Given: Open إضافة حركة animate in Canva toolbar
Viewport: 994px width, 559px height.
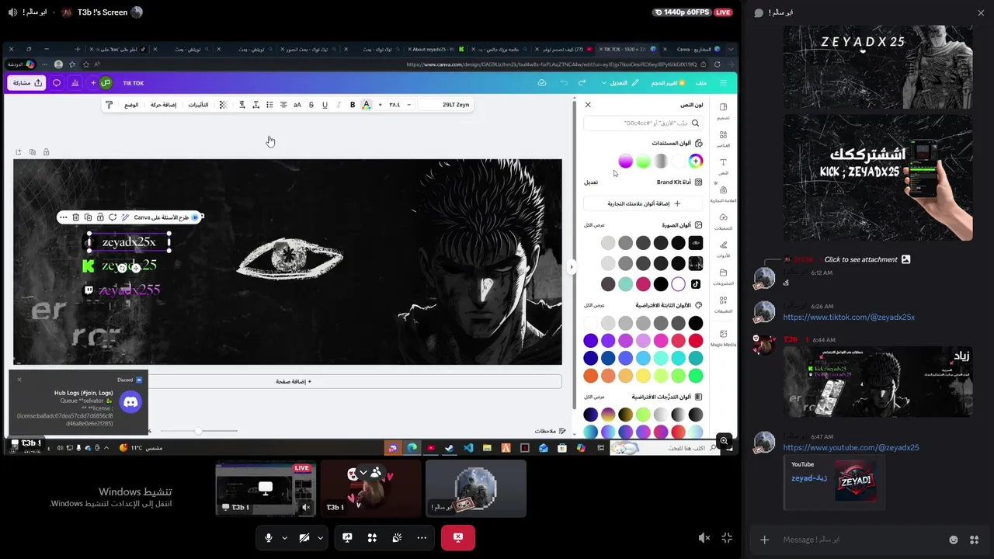Looking at the screenshot, I should coord(163,105).
